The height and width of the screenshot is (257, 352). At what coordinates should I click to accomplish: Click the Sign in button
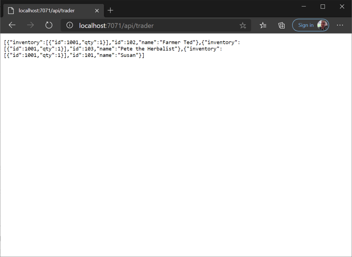coord(306,25)
